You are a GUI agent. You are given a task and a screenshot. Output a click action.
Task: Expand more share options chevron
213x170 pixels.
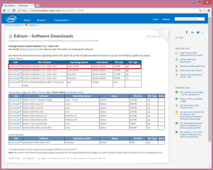tap(202, 32)
